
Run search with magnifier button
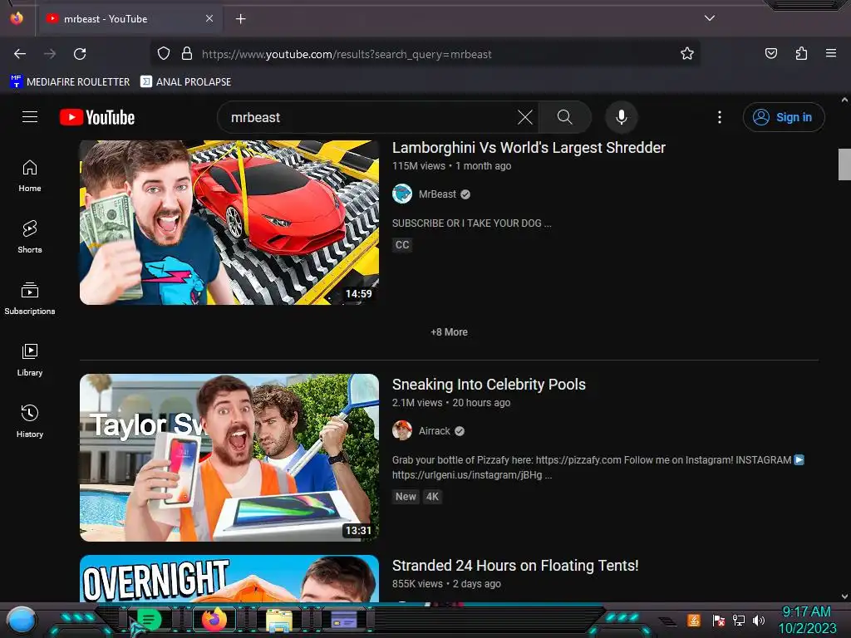coord(564,117)
